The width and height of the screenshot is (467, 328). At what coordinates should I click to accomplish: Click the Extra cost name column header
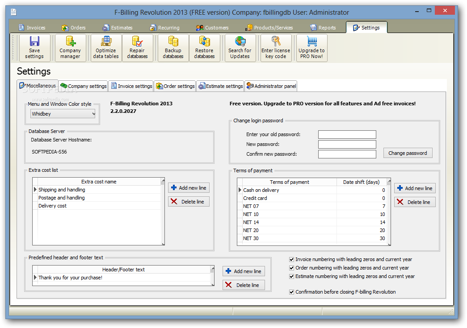(99, 182)
